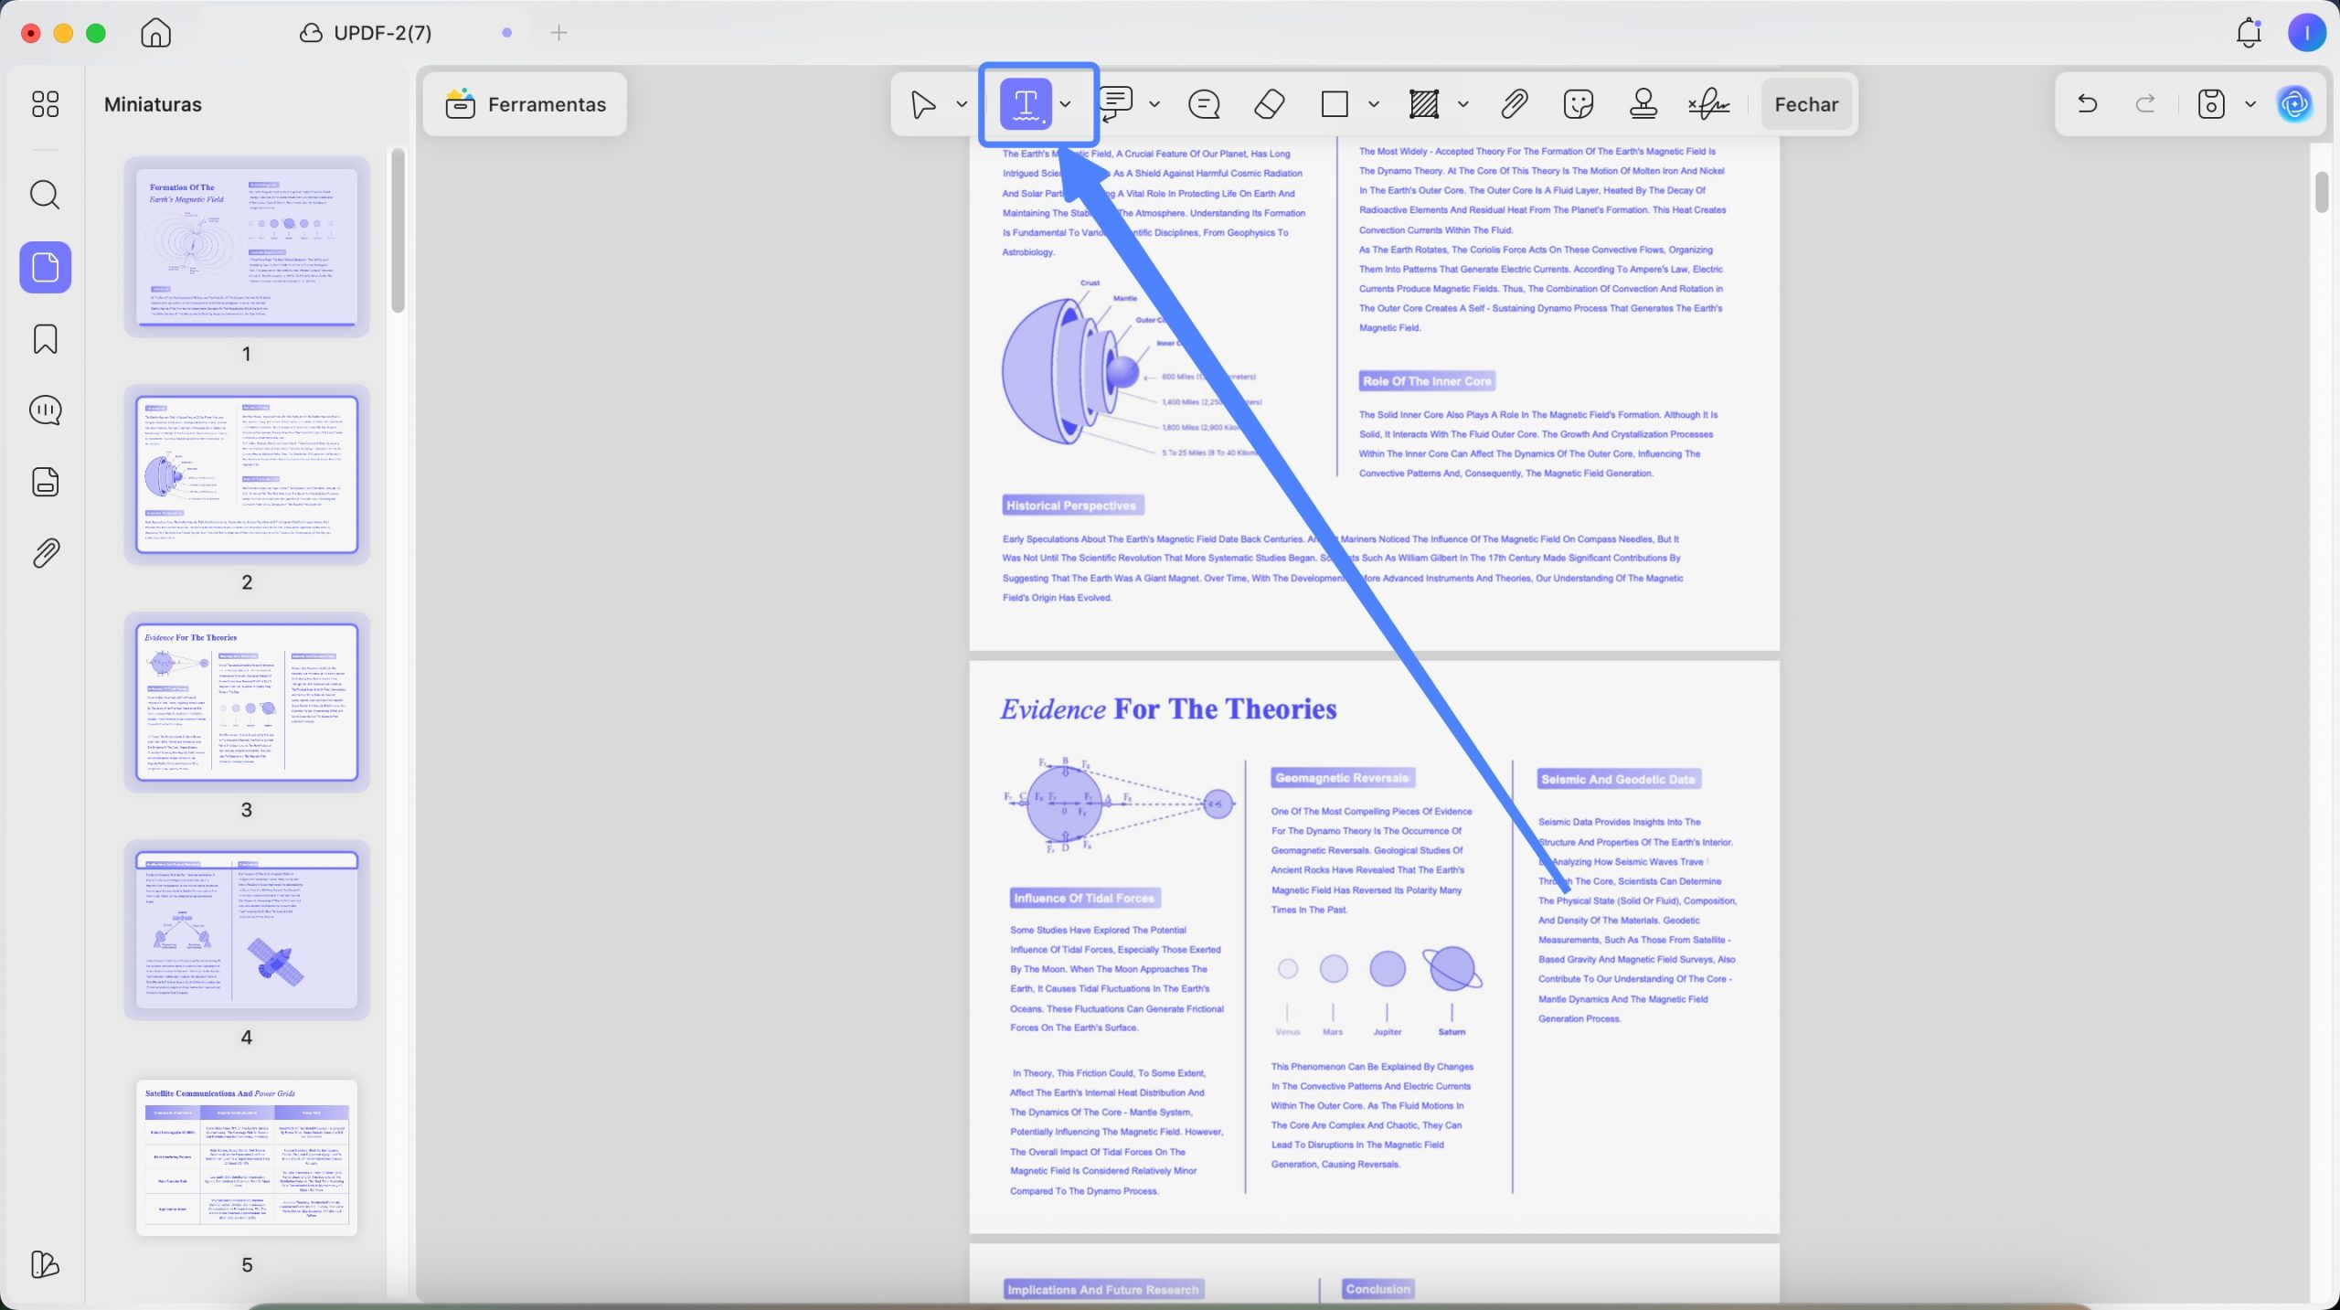Select page 5 thumbnail
The height and width of the screenshot is (1310, 2340).
247,1157
